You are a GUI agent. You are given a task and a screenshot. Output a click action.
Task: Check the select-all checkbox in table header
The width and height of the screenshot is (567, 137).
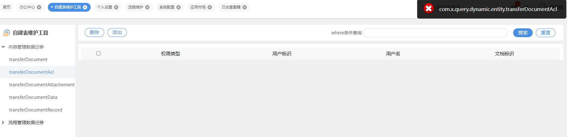[98, 53]
